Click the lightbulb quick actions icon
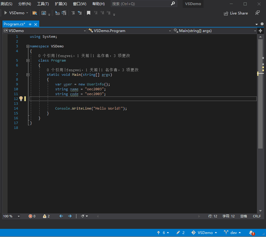This screenshot has height=237, width=266. 21,99
